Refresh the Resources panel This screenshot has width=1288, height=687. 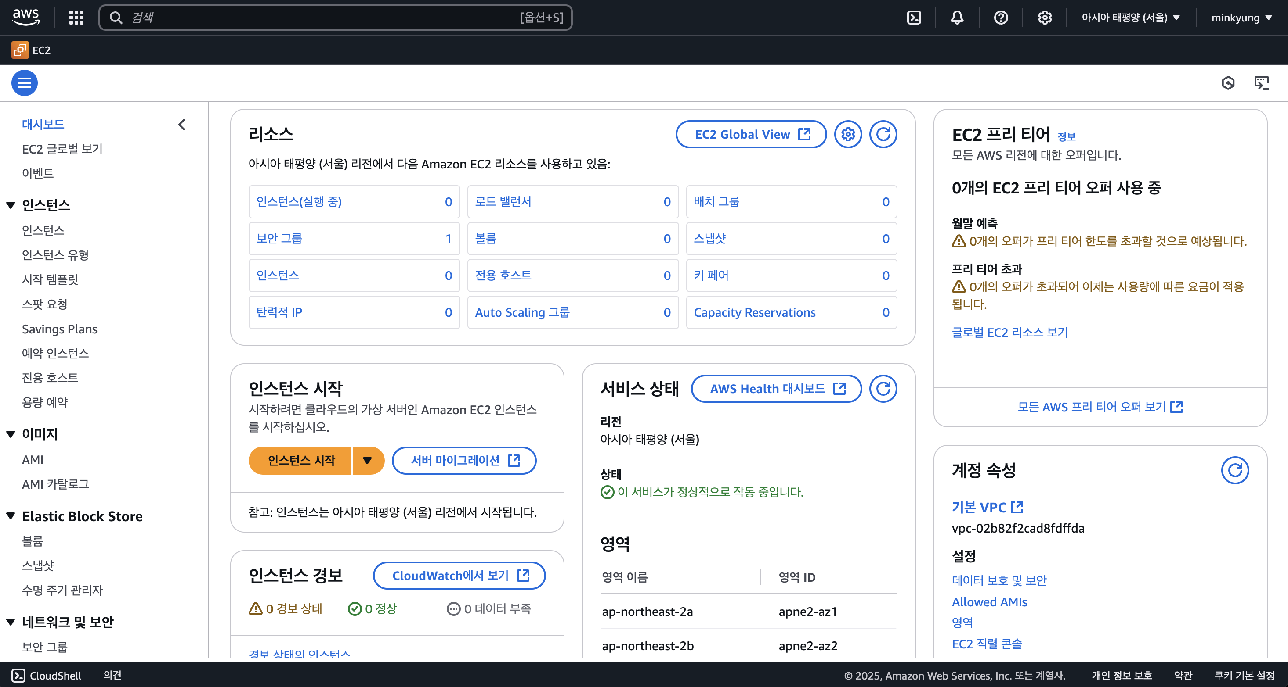tap(883, 134)
